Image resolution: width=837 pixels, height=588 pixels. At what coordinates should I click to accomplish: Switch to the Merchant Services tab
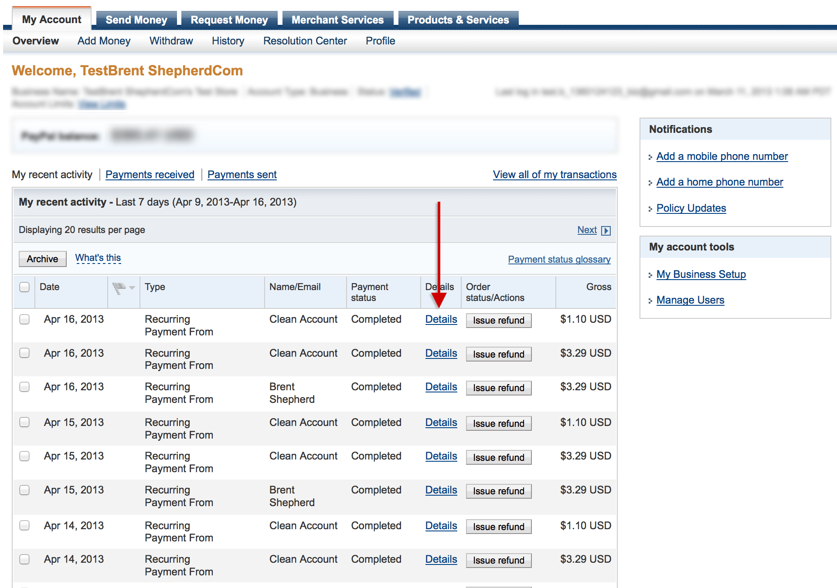pos(337,20)
